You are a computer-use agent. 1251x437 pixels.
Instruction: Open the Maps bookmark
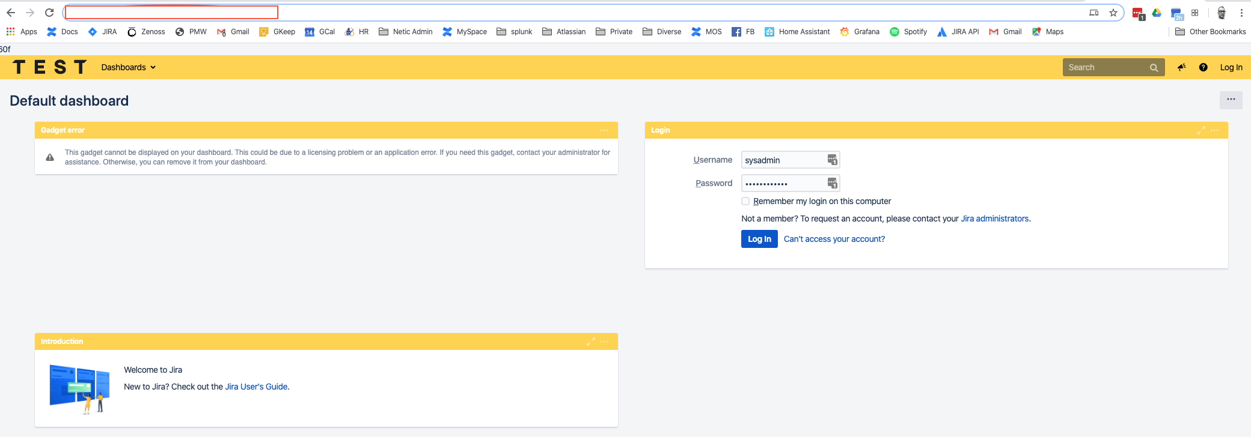point(1048,32)
